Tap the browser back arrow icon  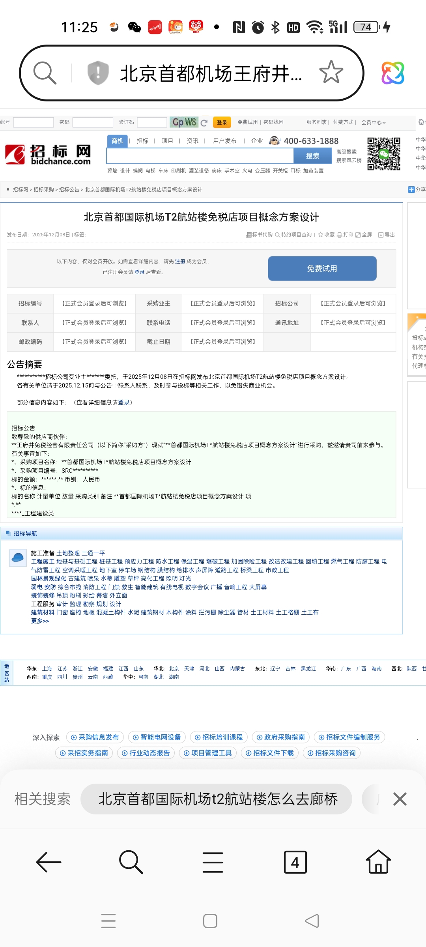point(49,862)
